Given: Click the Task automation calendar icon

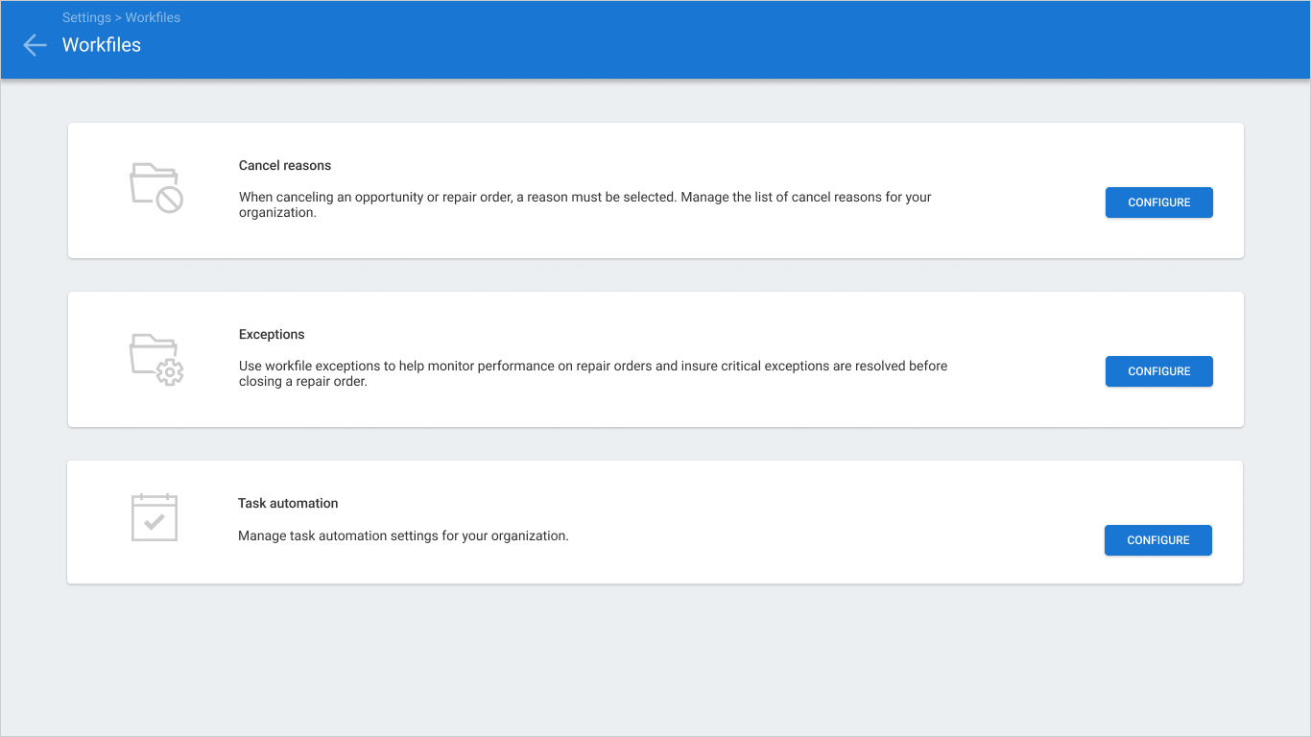Looking at the screenshot, I should point(155,518).
